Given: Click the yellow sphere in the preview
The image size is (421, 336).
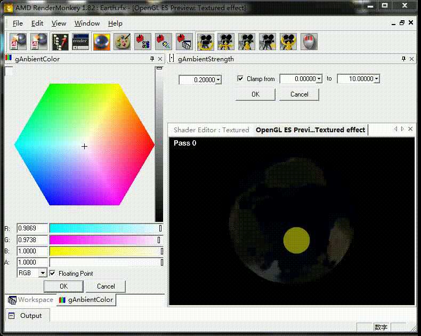Looking at the screenshot, I should click(x=296, y=241).
